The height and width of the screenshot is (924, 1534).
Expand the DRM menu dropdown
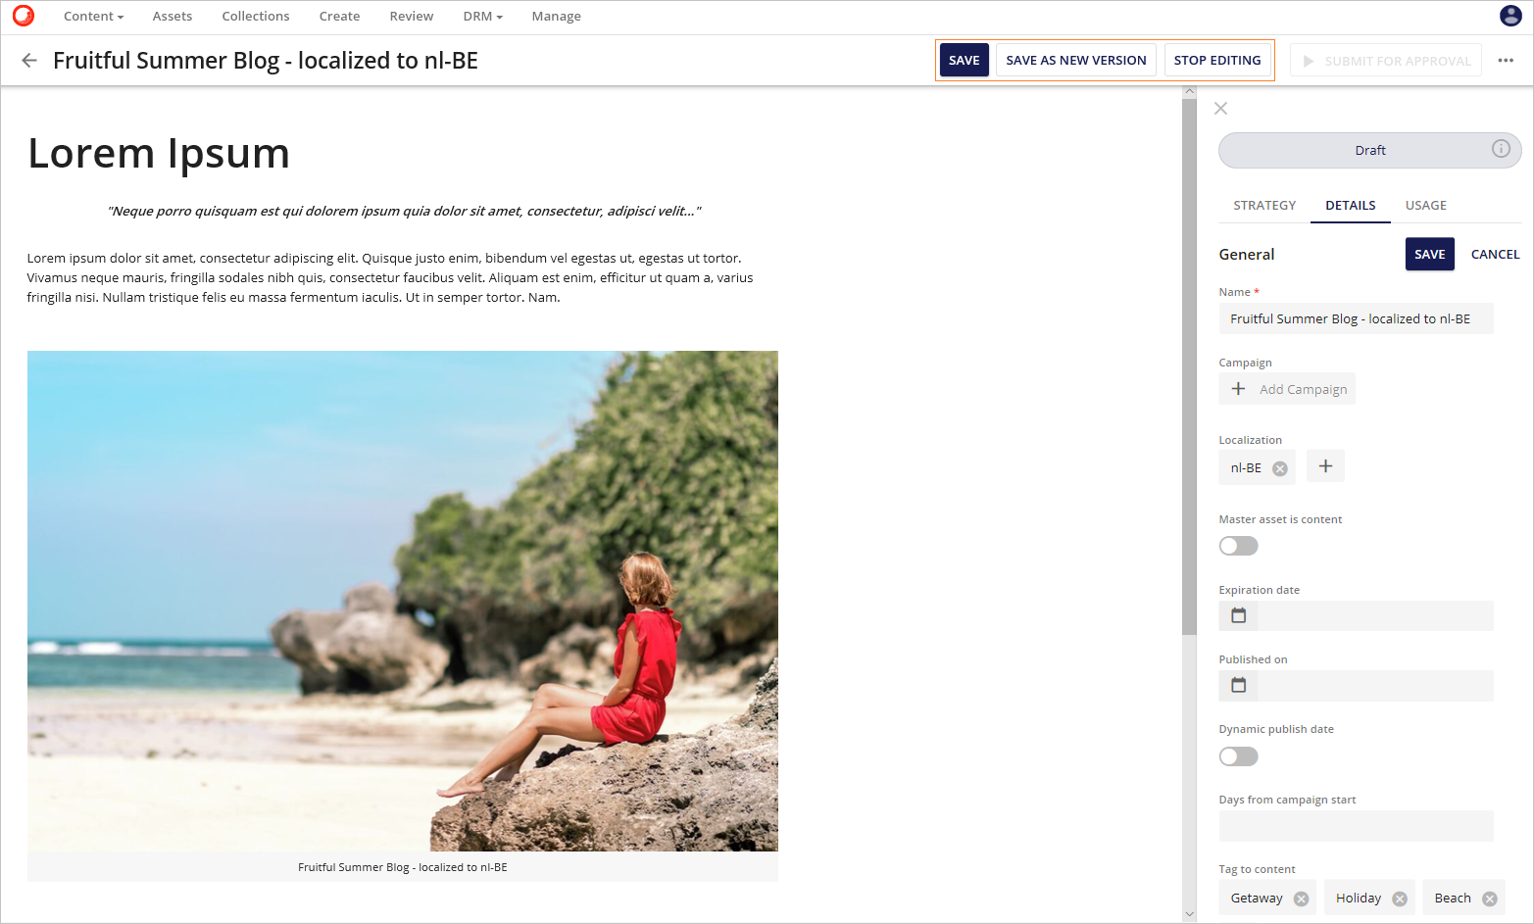coord(482,16)
